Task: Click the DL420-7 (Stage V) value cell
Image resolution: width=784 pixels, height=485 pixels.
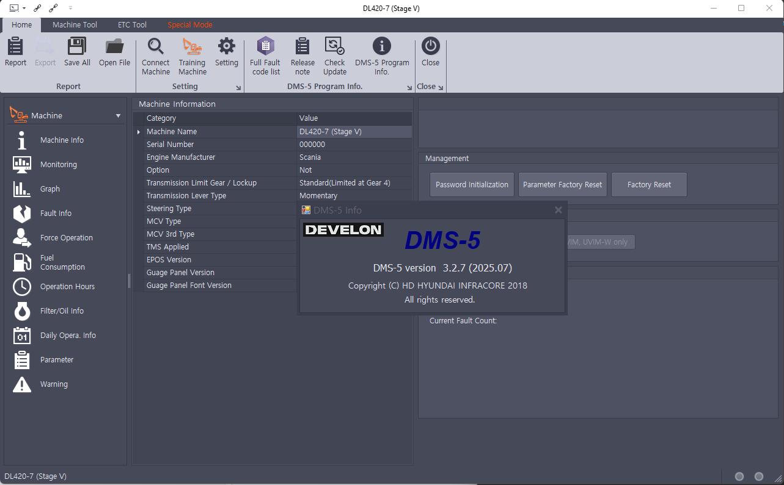Action: [354, 132]
